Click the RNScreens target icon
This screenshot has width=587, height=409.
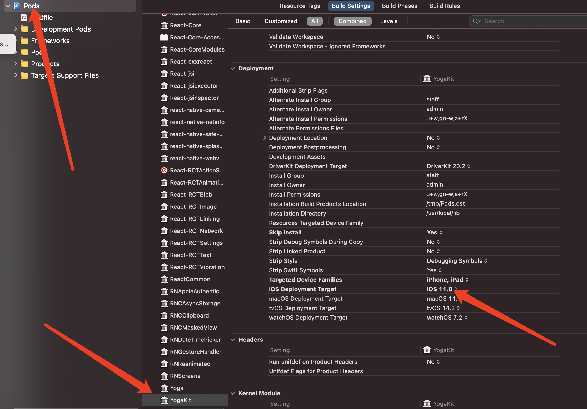tap(164, 376)
